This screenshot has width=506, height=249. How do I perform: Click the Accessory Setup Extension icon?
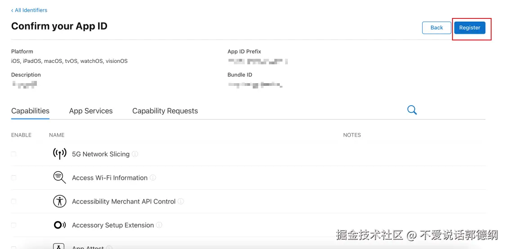coord(59,225)
